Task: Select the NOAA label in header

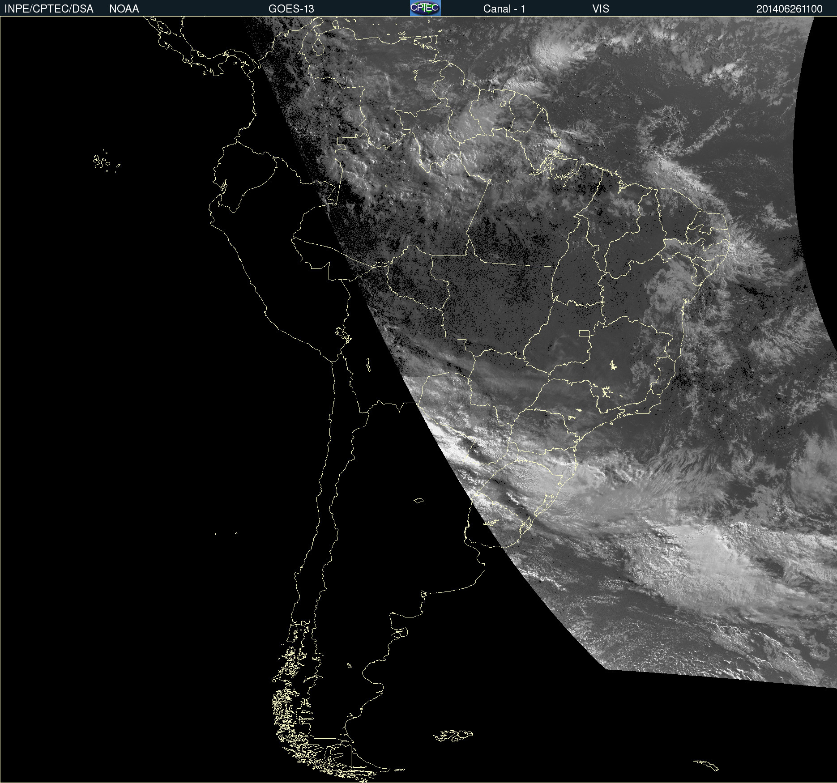Action: [x=124, y=9]
